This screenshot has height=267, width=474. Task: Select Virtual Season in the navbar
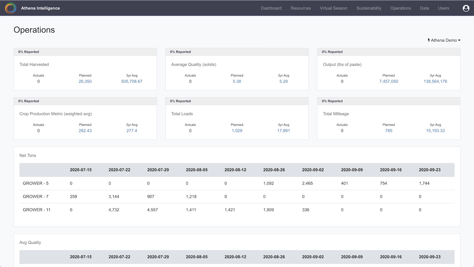(x=334, y=8)
